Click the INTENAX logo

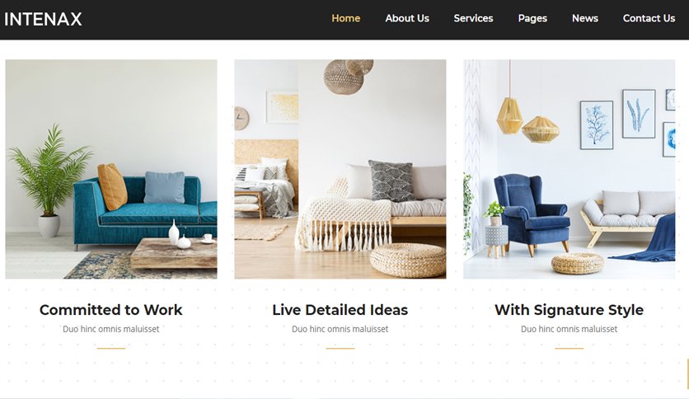[x=43, y=19]
